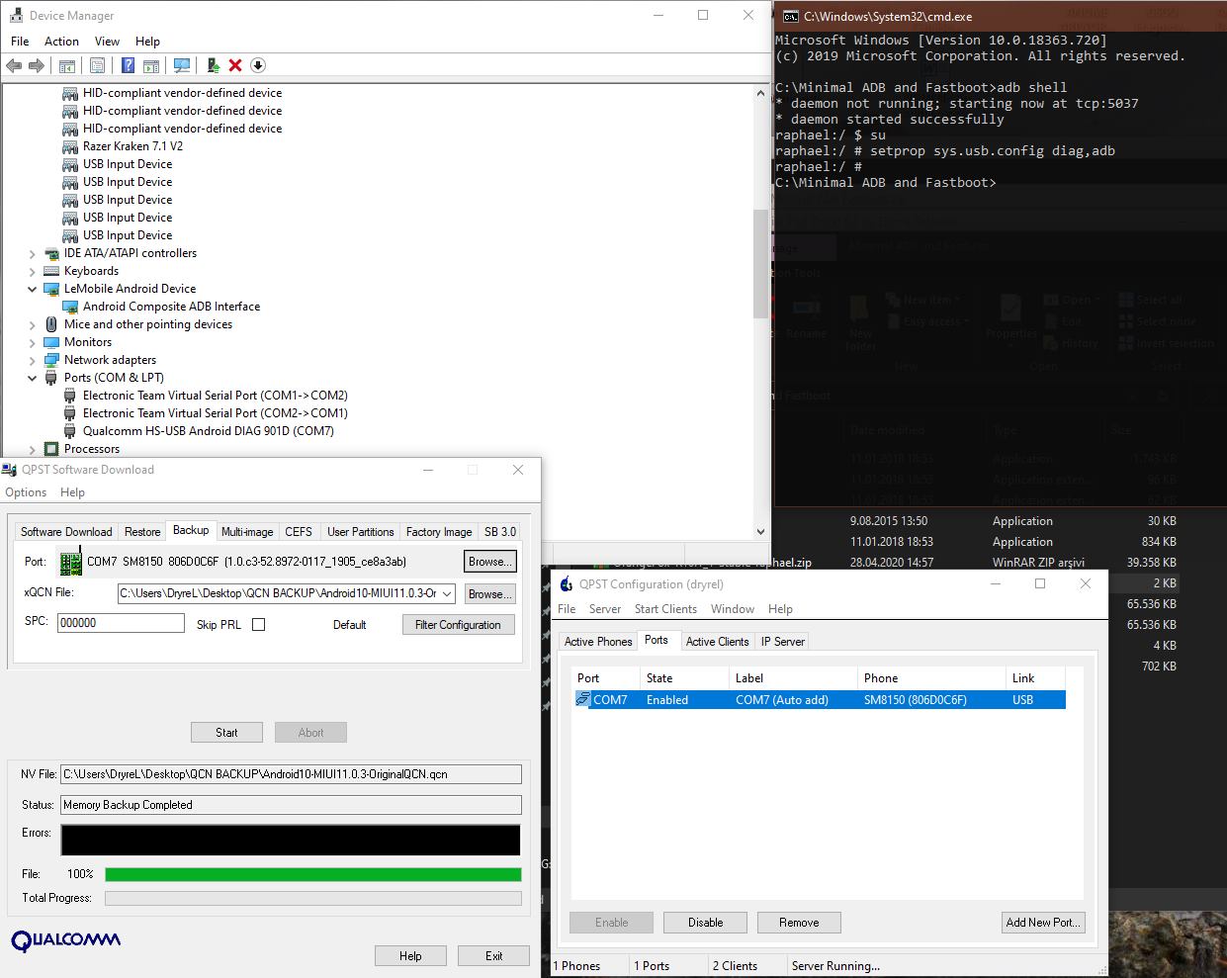Click the COM7 port icon in Ports list
This screenshot has height=978, width=1227.
583,699
